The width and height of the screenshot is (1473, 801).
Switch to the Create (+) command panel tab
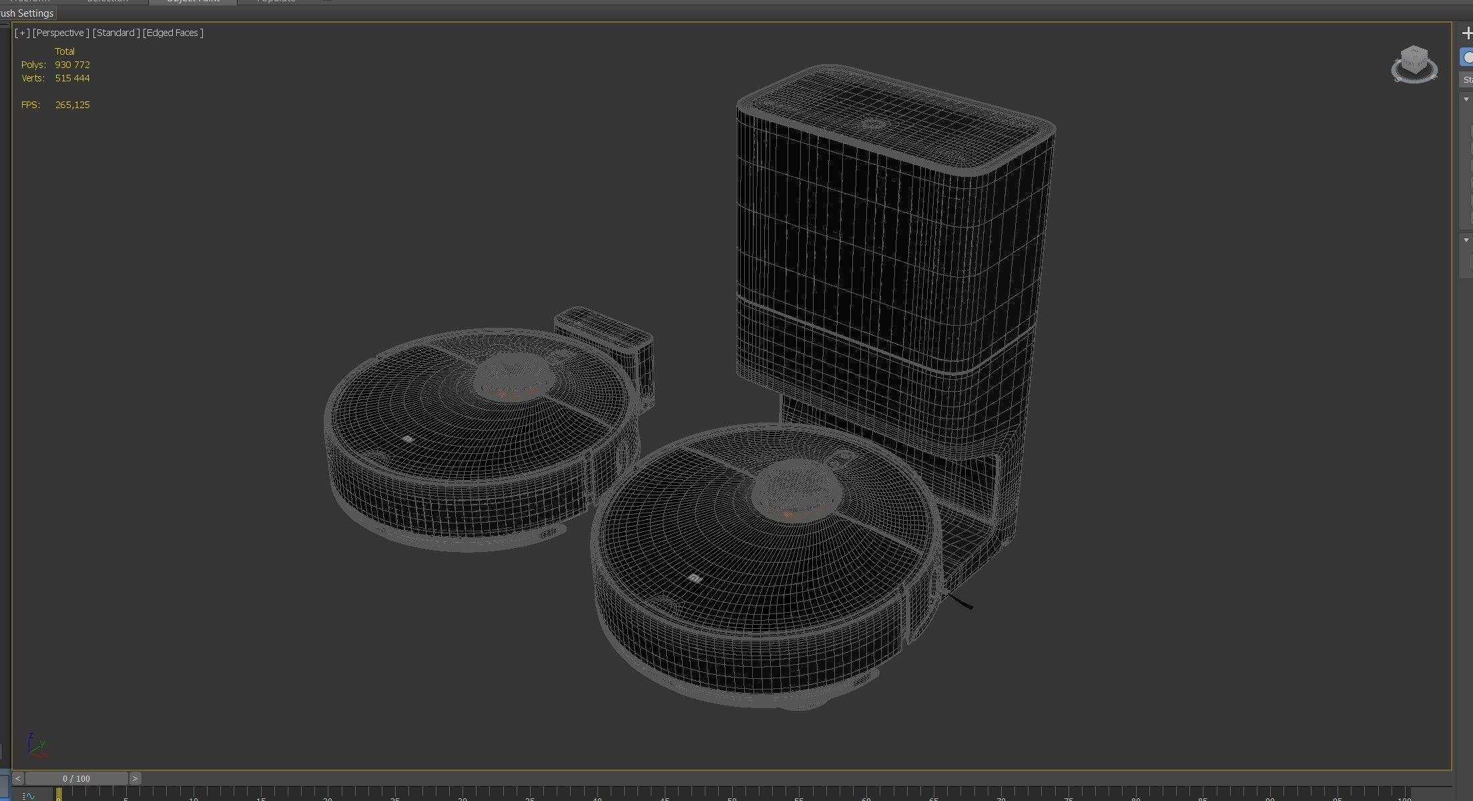[1466, 33]
